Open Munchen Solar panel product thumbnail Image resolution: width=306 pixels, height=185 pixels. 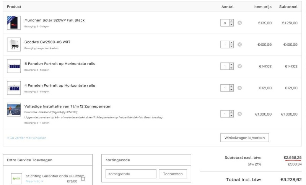14,23
